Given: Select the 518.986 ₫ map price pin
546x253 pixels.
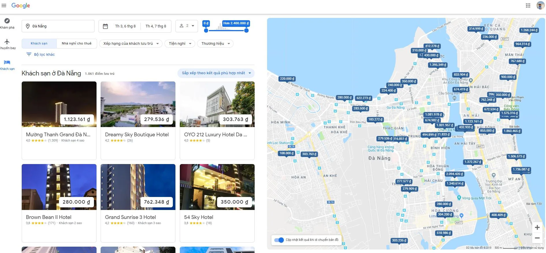Looking at the screenshot, I should [444, 233].
